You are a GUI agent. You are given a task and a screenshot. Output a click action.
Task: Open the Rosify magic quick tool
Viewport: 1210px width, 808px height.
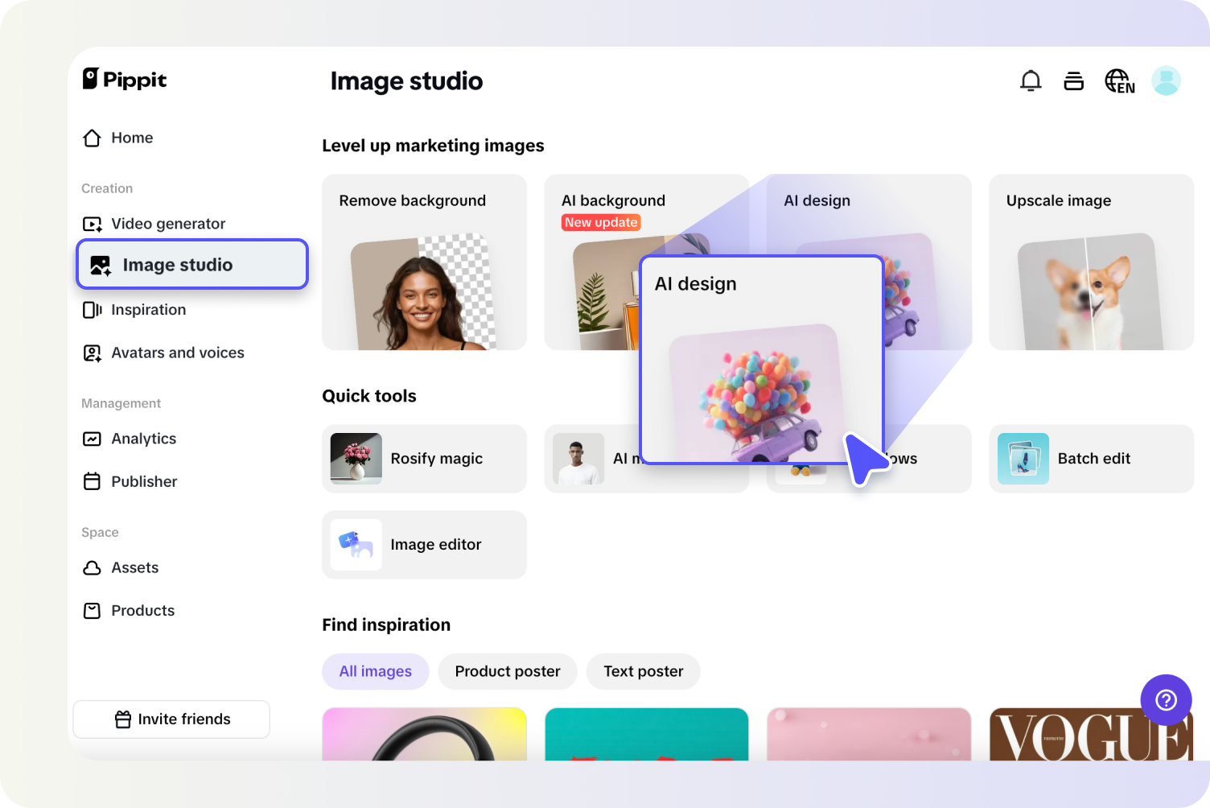pos(424,459)
